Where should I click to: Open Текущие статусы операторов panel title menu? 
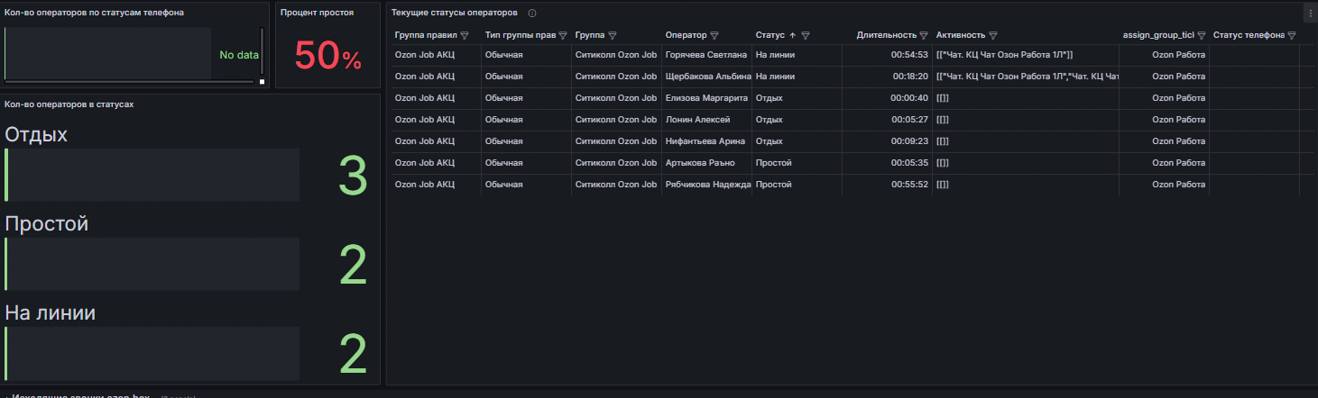pos(455,14)
